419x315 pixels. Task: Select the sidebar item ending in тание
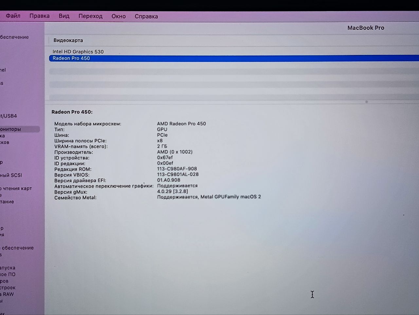point(7,202)
